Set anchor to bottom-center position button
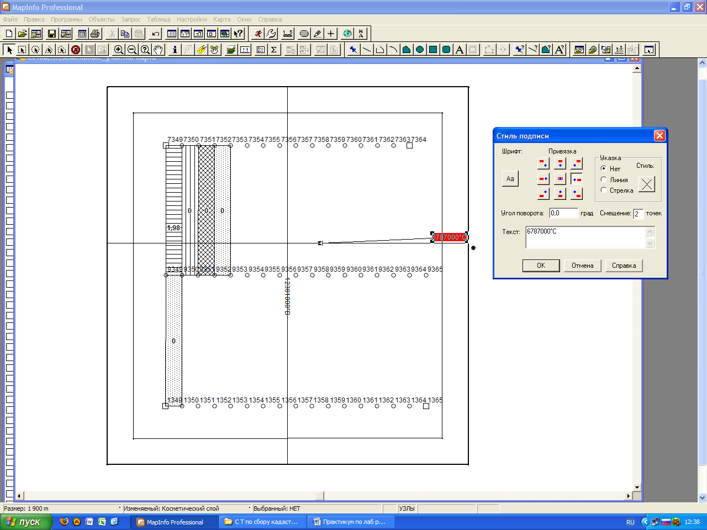This screenshot has height=530, width=707. pyautogui.click(x=560, y=193)
